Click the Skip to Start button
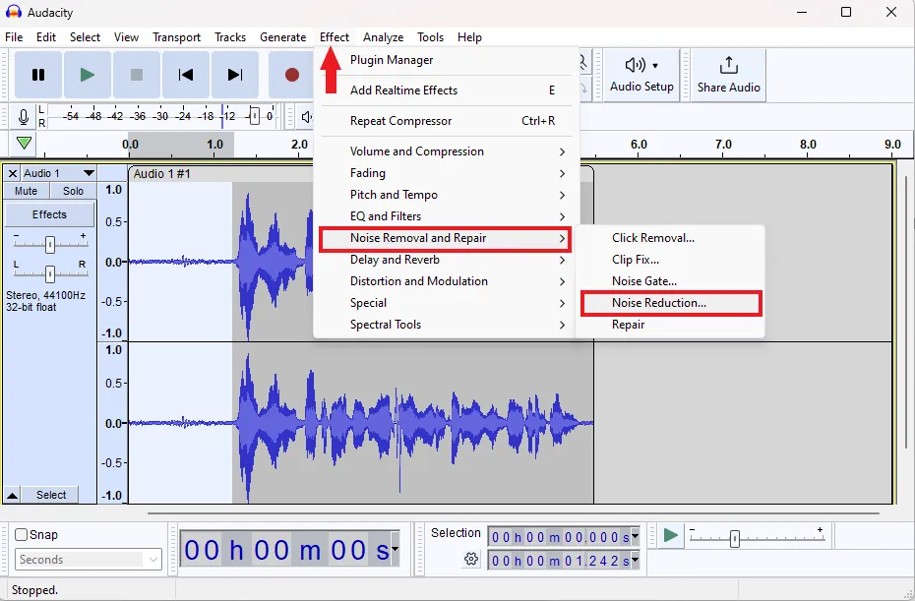This screenshot has width=915, height=601. [186, 74]
